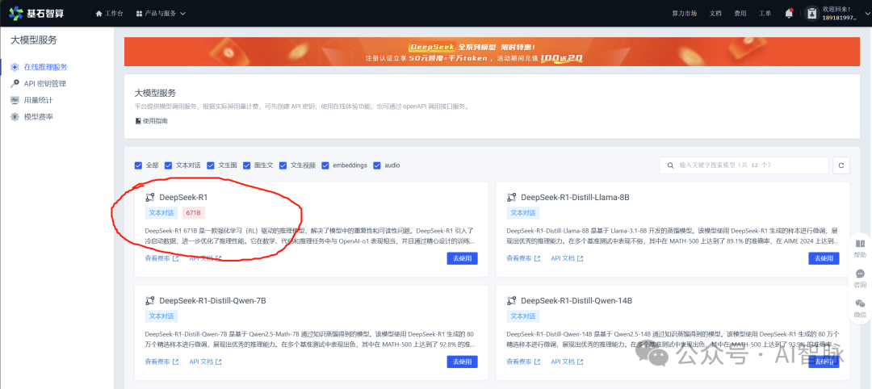Toggle the 全部 checkbox
The height and width of the screenshot is (389, 872).
tap(139, 165)
